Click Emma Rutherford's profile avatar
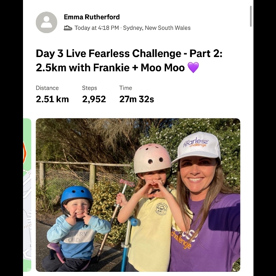 [x=46, y=22]
